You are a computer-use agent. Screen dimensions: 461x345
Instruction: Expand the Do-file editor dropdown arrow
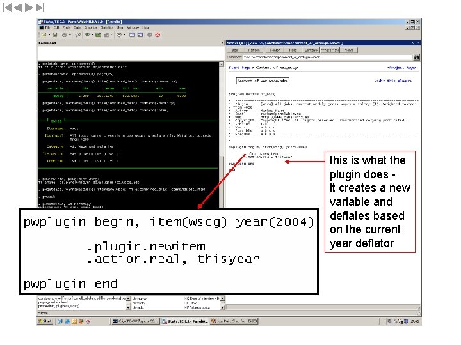point(111,35)
